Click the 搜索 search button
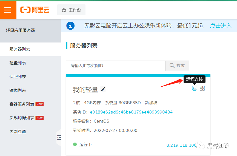Screen dimensions: 237x156 [x=177, y=66]
